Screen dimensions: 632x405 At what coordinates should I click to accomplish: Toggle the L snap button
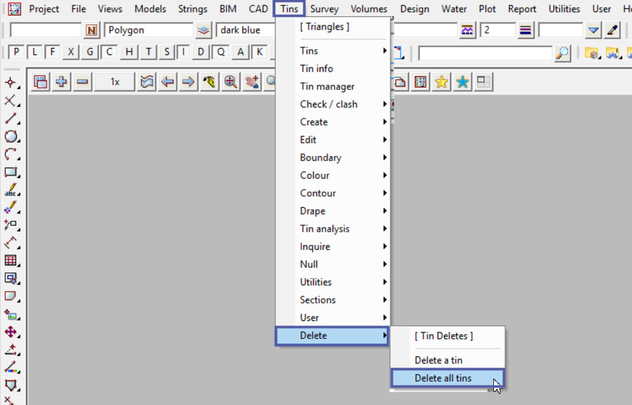coord(34,52)
